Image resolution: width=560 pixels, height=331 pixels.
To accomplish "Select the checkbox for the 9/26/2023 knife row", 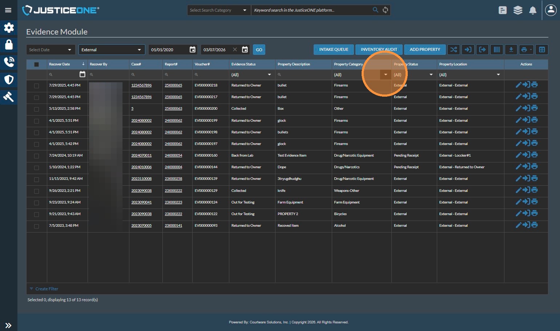I will [x=36, y=191].
